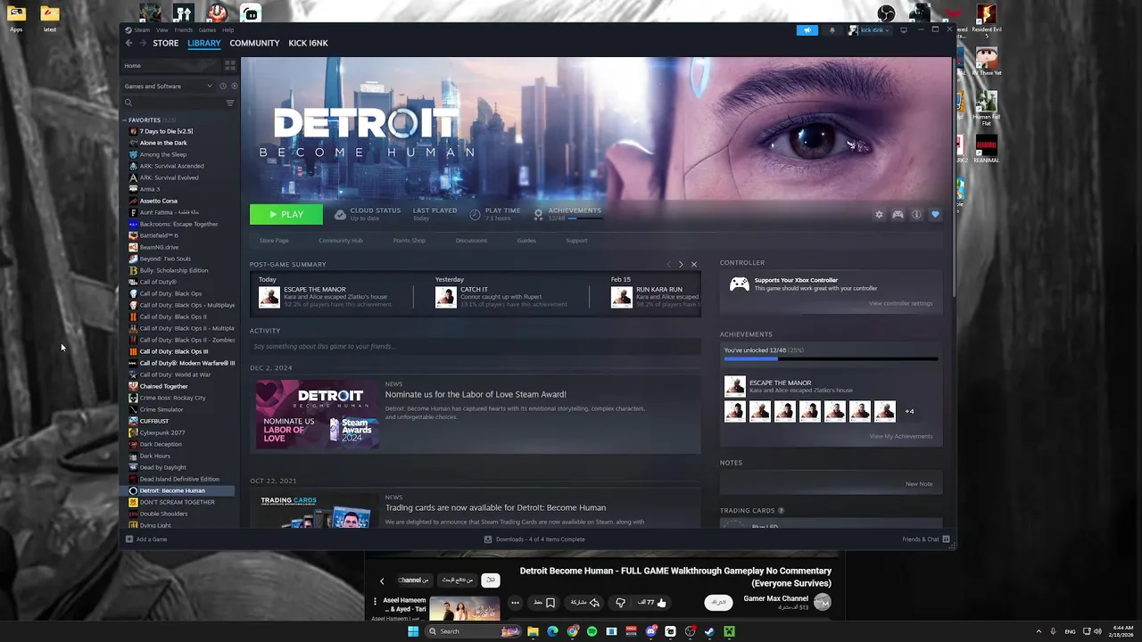Open the Games menu
Screen dimensions: 1142x642
point(207,30)
